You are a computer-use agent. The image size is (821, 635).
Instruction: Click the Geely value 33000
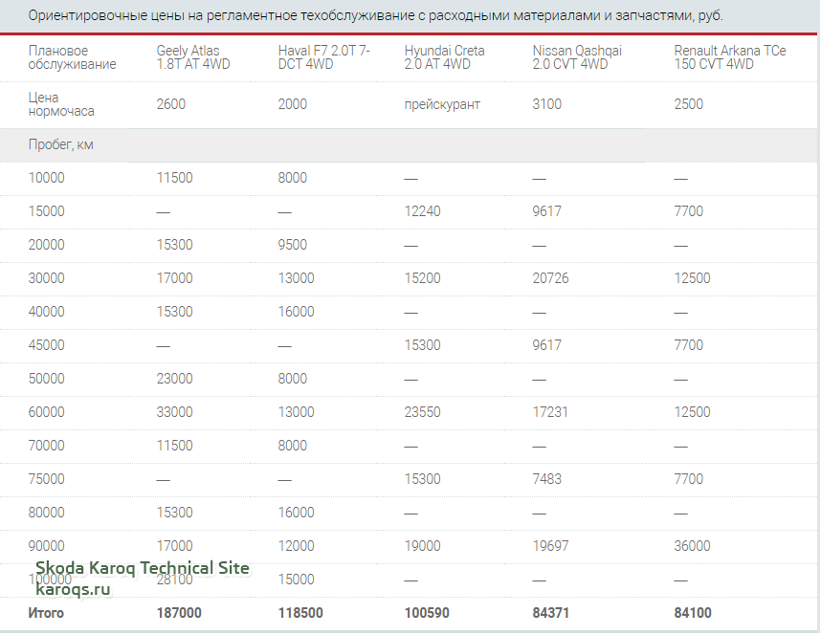pyautogui.click(x=175, y=412)
